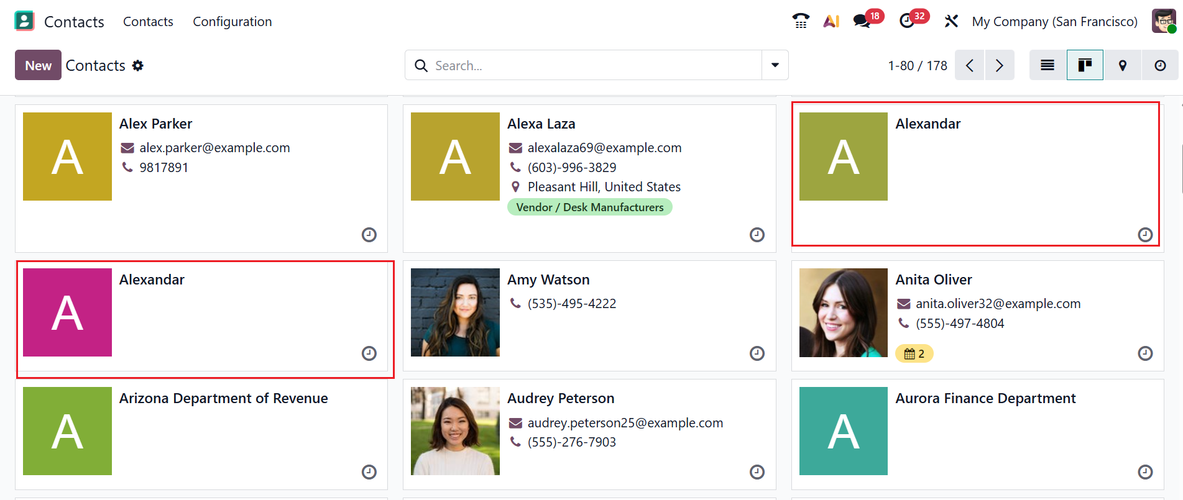Screen dimensions: 1183x500
Task: Open the user avatar menu
Action: 1164,21
